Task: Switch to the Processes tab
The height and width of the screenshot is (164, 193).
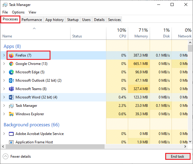Action: (x=10, y=19)
